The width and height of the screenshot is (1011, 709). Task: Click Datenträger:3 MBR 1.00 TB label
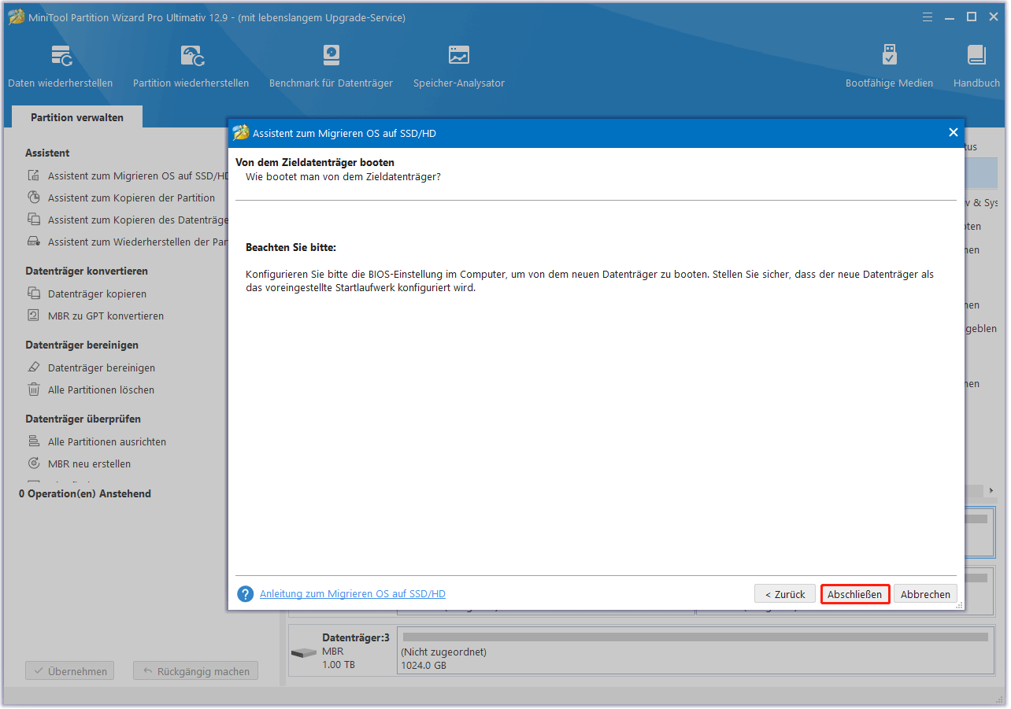pos(355,651)
